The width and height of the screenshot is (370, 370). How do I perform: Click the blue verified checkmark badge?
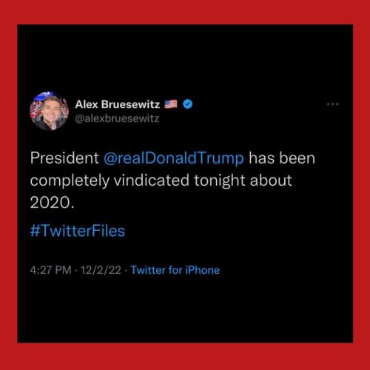point(188,104)
